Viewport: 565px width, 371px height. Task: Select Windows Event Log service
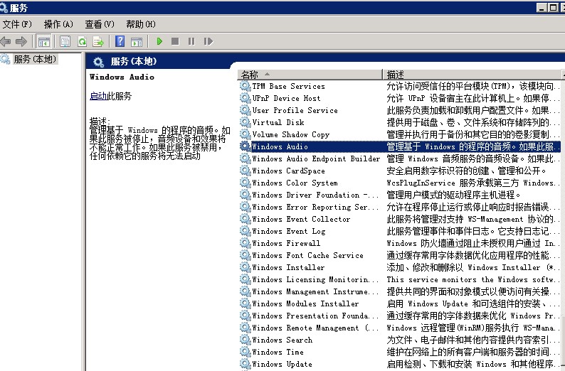(399, 231)
